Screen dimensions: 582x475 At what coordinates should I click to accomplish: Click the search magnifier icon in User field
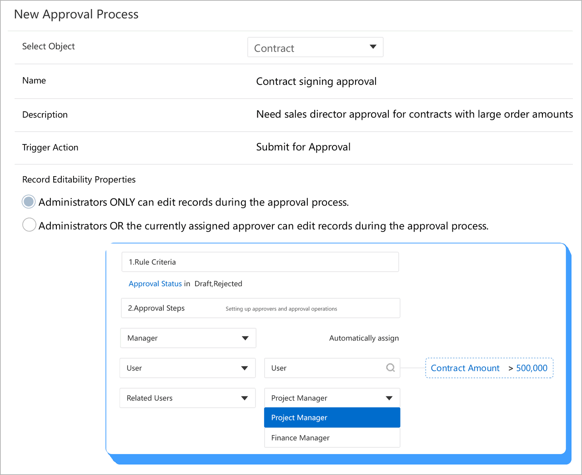(x=390, y=368)
